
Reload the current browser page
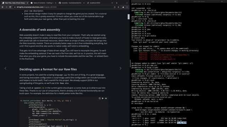click(10, 7)
